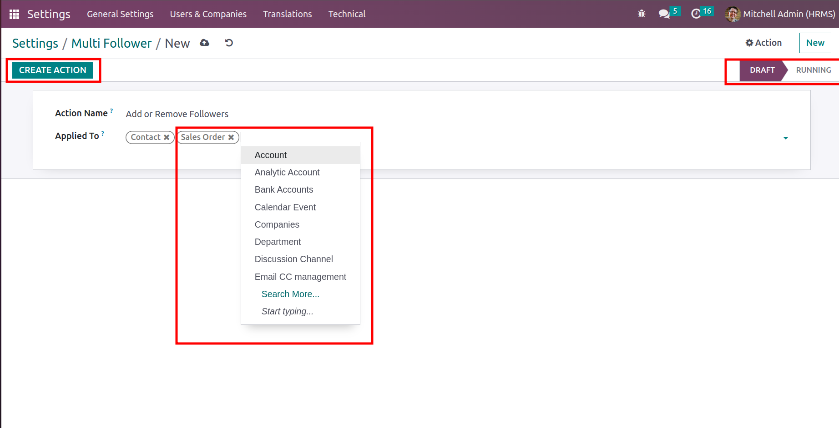Click the Action Name input field

(x=457, y=114)
